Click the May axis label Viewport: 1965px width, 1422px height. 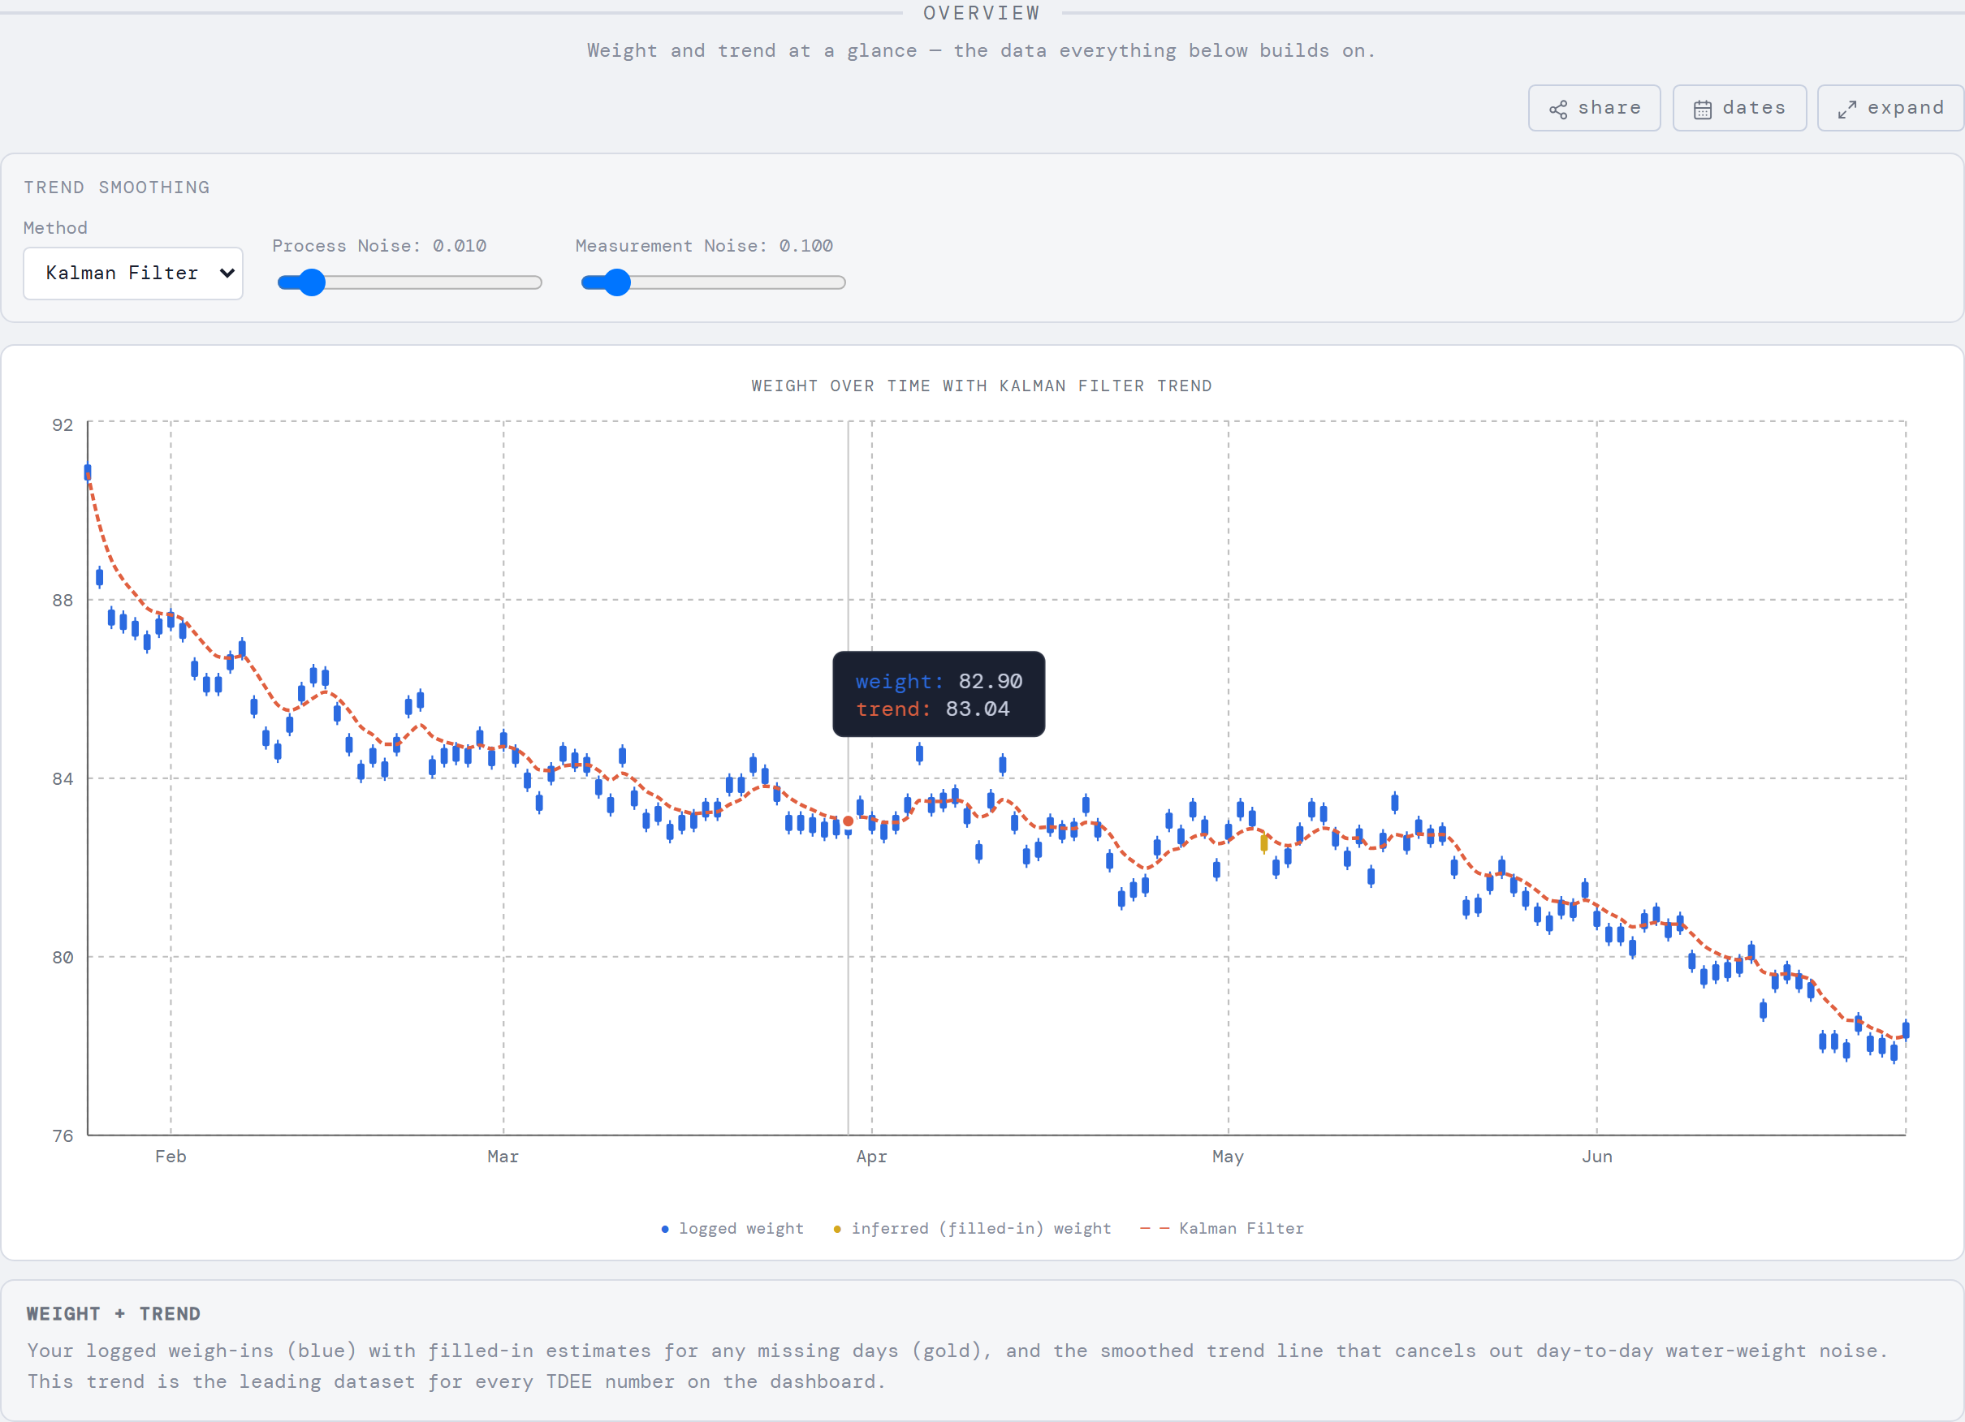point(1228,1156)
